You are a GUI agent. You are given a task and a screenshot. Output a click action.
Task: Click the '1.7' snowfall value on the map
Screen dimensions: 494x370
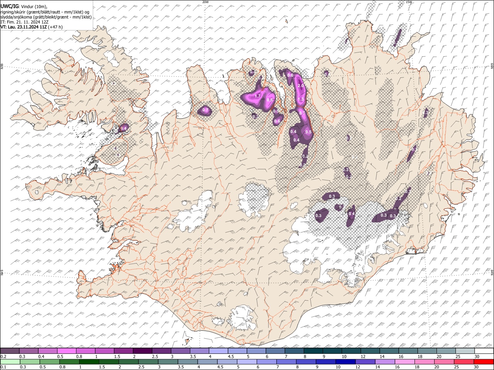258,96
